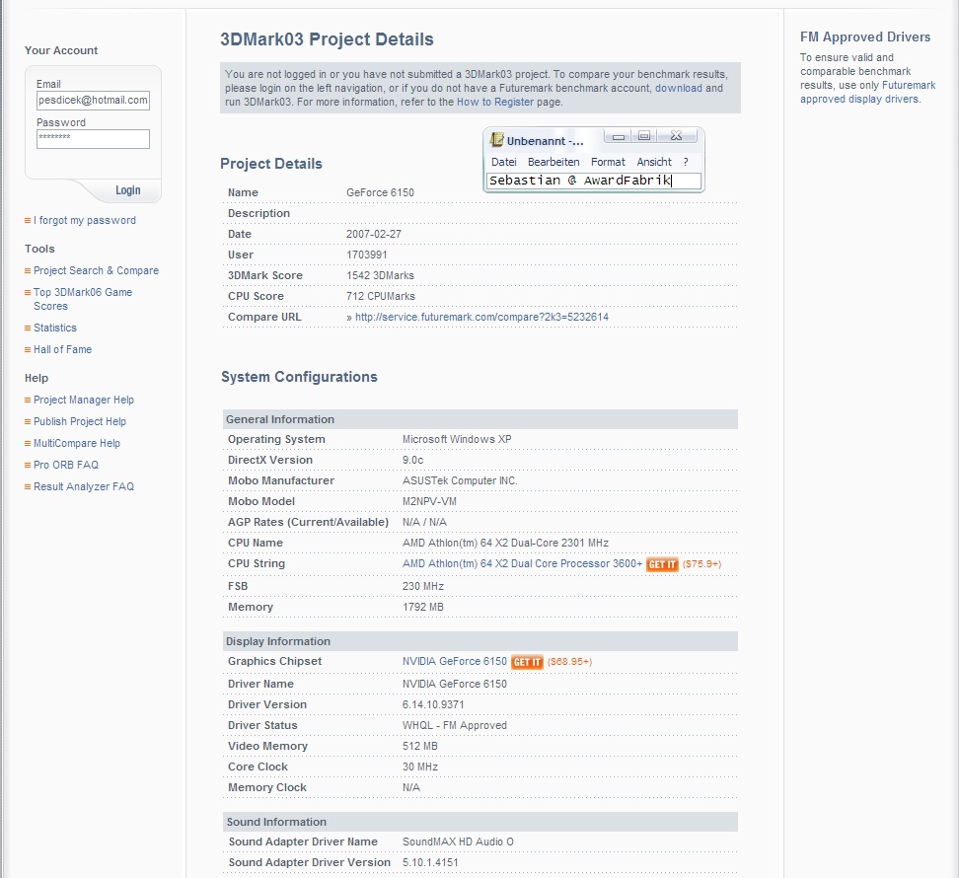Click the Display Information section header
The image size is (959, 878).
(480, 641)
